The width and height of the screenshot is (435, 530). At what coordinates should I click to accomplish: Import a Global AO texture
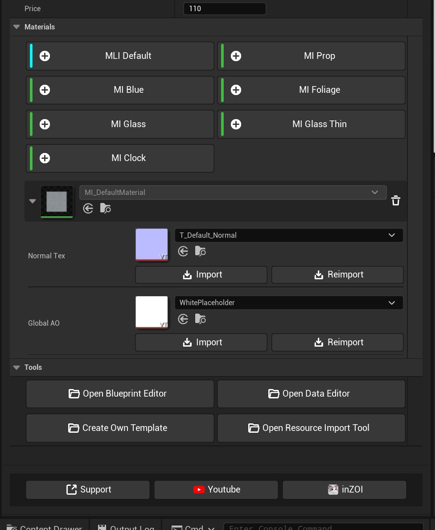point(201,343)
